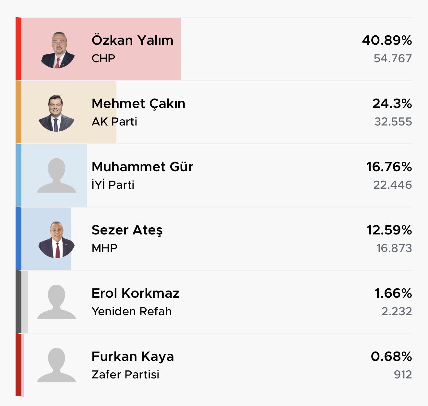
Task: Click Furkan Kaya's placeholder avatar icon
Action: [56, 365]
